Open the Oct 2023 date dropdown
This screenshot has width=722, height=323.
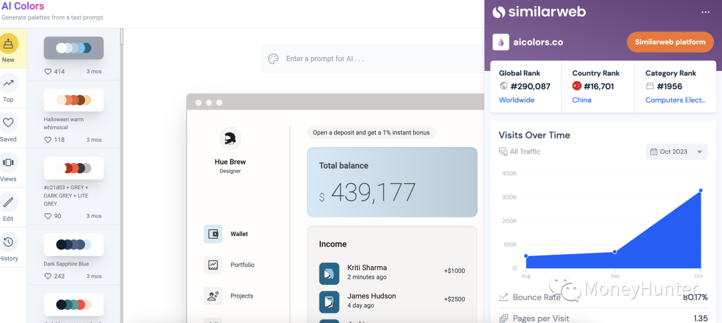(677, 152)
